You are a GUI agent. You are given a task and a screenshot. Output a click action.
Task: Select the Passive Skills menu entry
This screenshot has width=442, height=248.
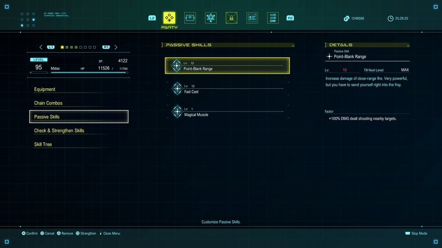tap(79, 116)
